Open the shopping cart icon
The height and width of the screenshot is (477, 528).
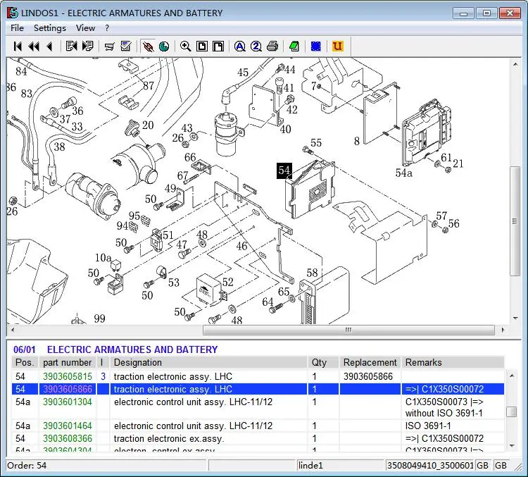tap(109, 47)
